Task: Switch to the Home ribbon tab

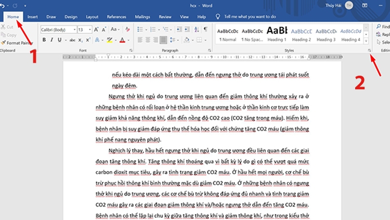Action: (x=13, y=17)
